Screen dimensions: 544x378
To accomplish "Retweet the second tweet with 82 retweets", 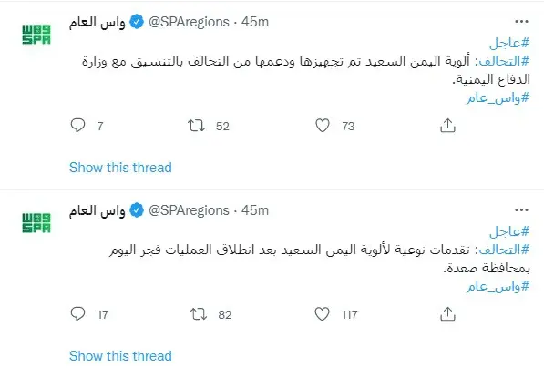I will coord(199,314).
